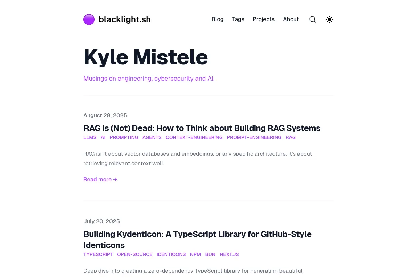Select the OPEN-SOURCE tag
Screen dimensions: 417x278
click(135, 254)
